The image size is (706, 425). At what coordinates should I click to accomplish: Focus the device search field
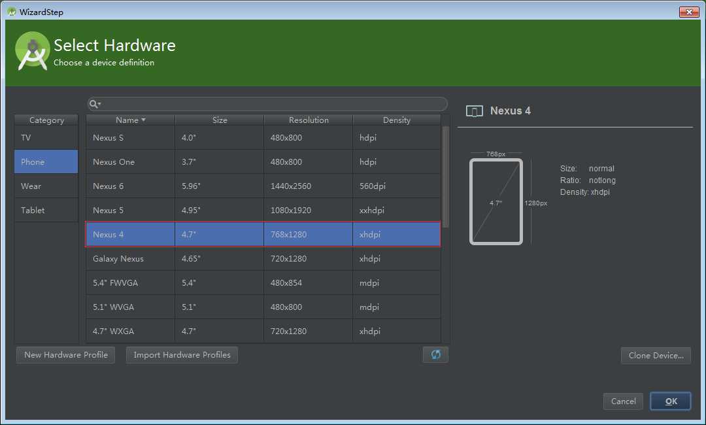(x=267, y=104)
